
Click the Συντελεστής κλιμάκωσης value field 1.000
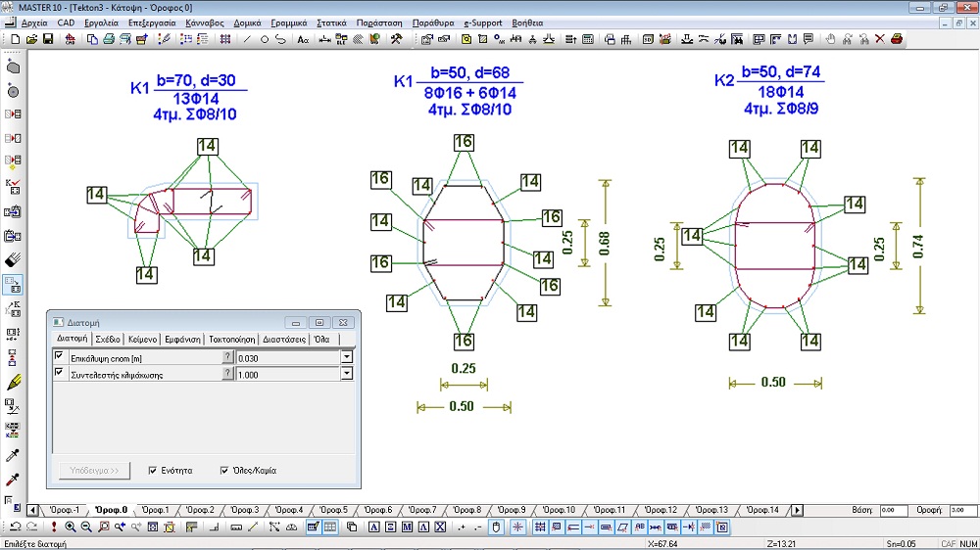(287, 375)
